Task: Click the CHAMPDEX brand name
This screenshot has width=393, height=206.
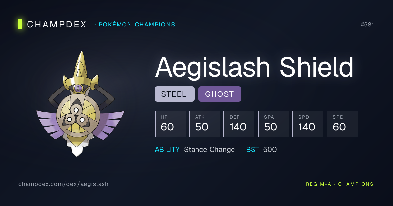Action: click(57, 24)
